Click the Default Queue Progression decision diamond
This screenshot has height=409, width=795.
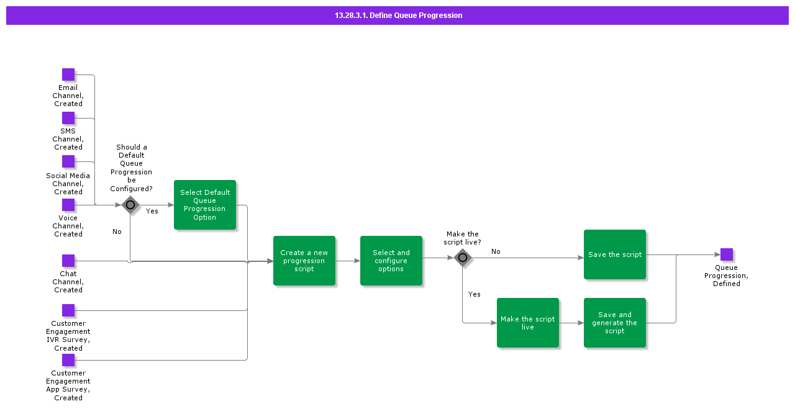tap(130, 204)
